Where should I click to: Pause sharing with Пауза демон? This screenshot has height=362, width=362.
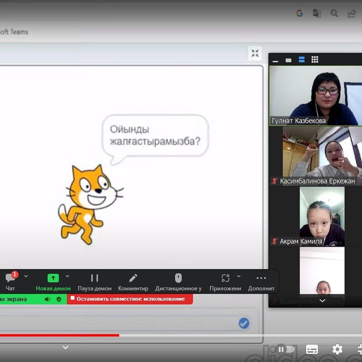(95, 282)
